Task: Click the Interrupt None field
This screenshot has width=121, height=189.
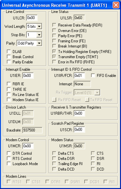Action: click(x=82, y=84)
